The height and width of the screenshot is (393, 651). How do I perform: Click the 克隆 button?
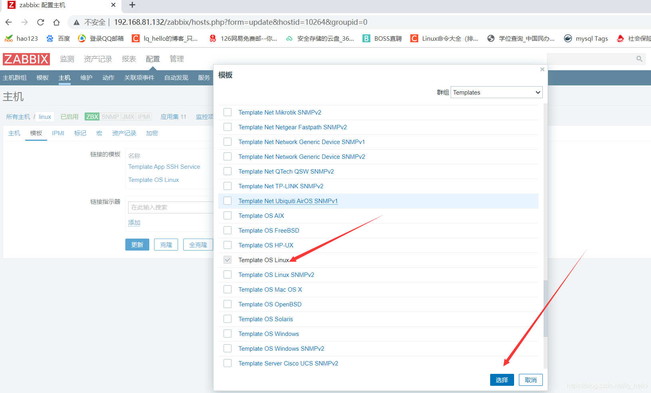166,245
